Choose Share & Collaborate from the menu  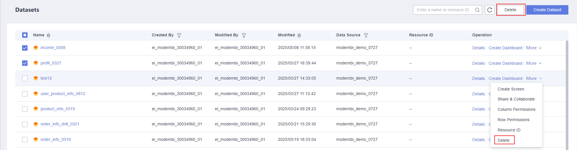(x=516, y=99)
